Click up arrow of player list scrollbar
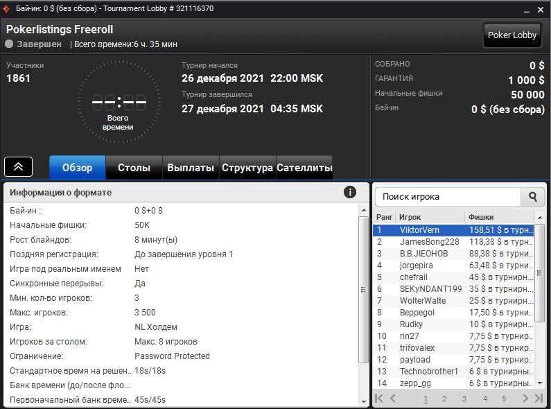The width and height of the screenshot is (551, 409). click(540, 218)
